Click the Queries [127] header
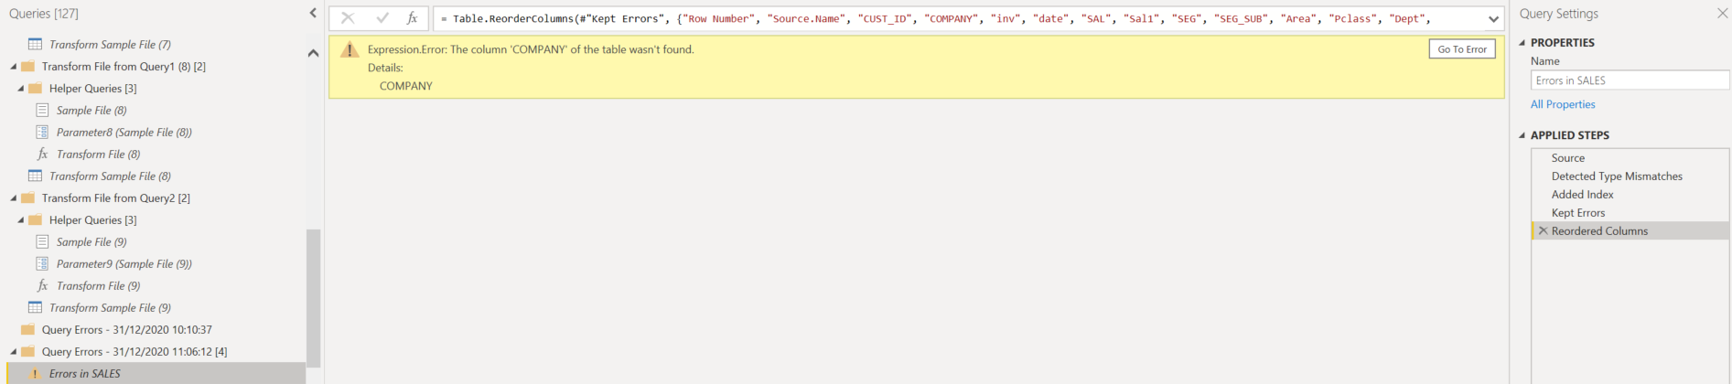The image size is (1732, 384). [x=44, y=14]
